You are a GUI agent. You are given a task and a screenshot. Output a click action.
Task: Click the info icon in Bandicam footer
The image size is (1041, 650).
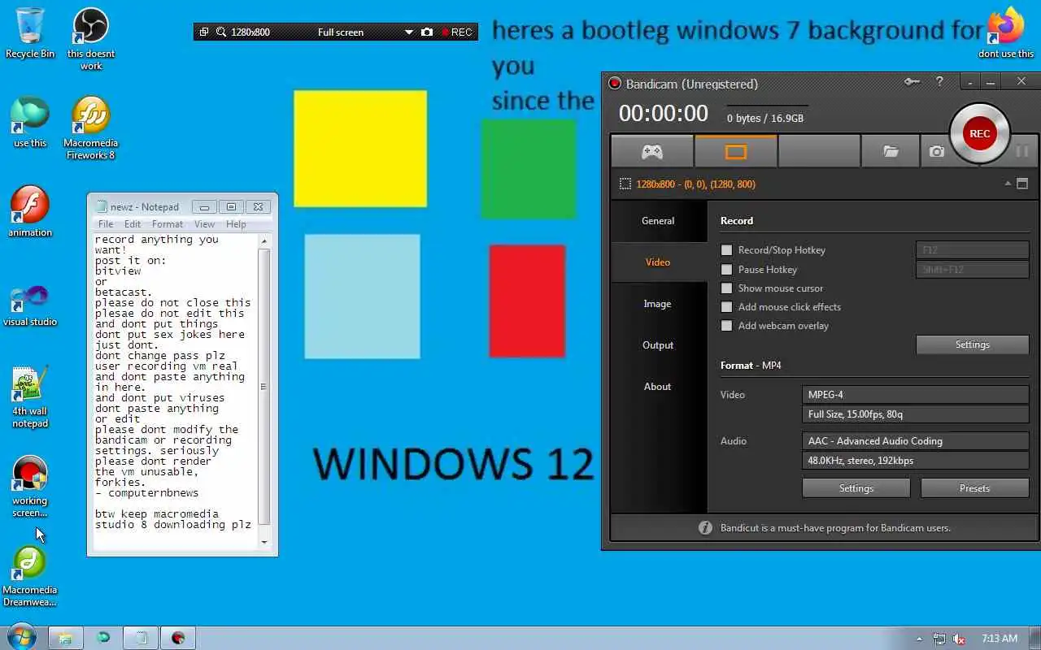pos(705,528)
